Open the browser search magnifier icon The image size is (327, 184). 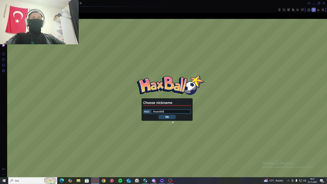coord(309,3)
